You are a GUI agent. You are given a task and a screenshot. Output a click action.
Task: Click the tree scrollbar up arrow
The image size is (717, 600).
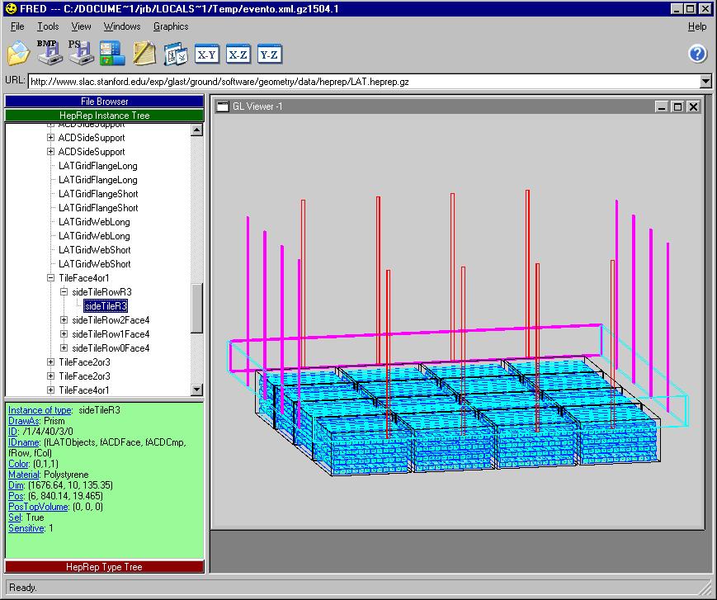[196, 130]
